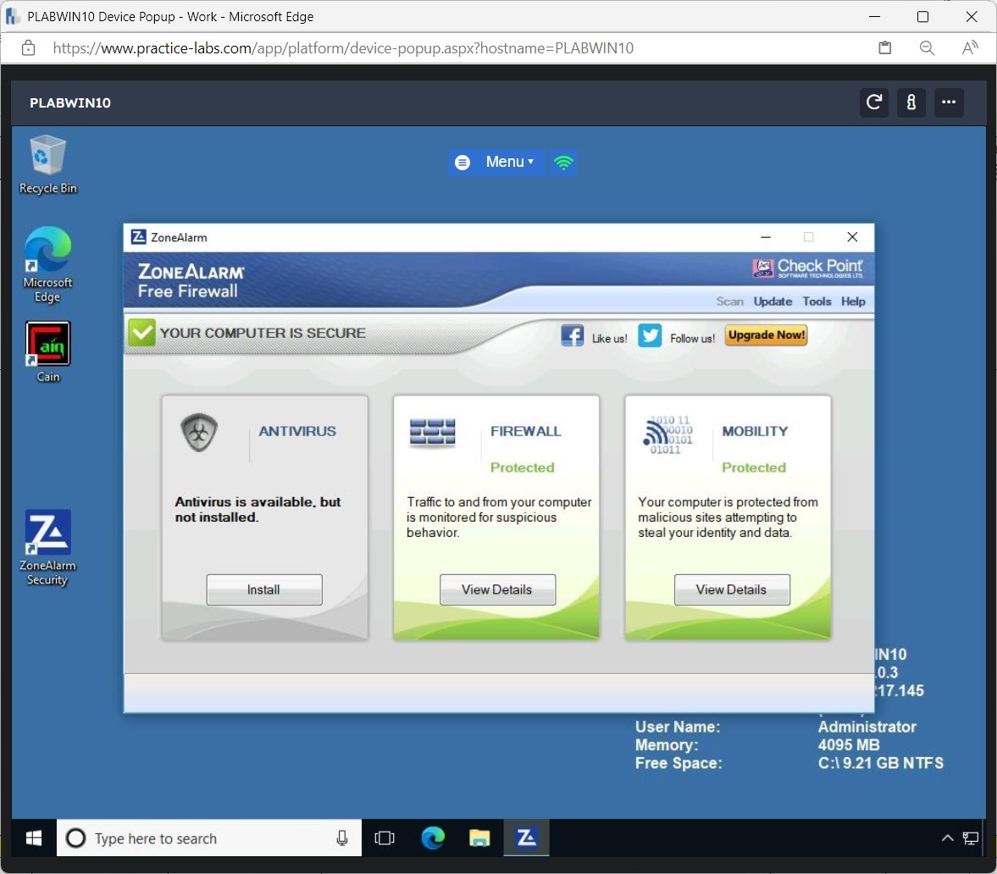Open the Help menu in ZoneAlarm
The image size is (997, 874).
pyautogui.click(x=853, y=301)
